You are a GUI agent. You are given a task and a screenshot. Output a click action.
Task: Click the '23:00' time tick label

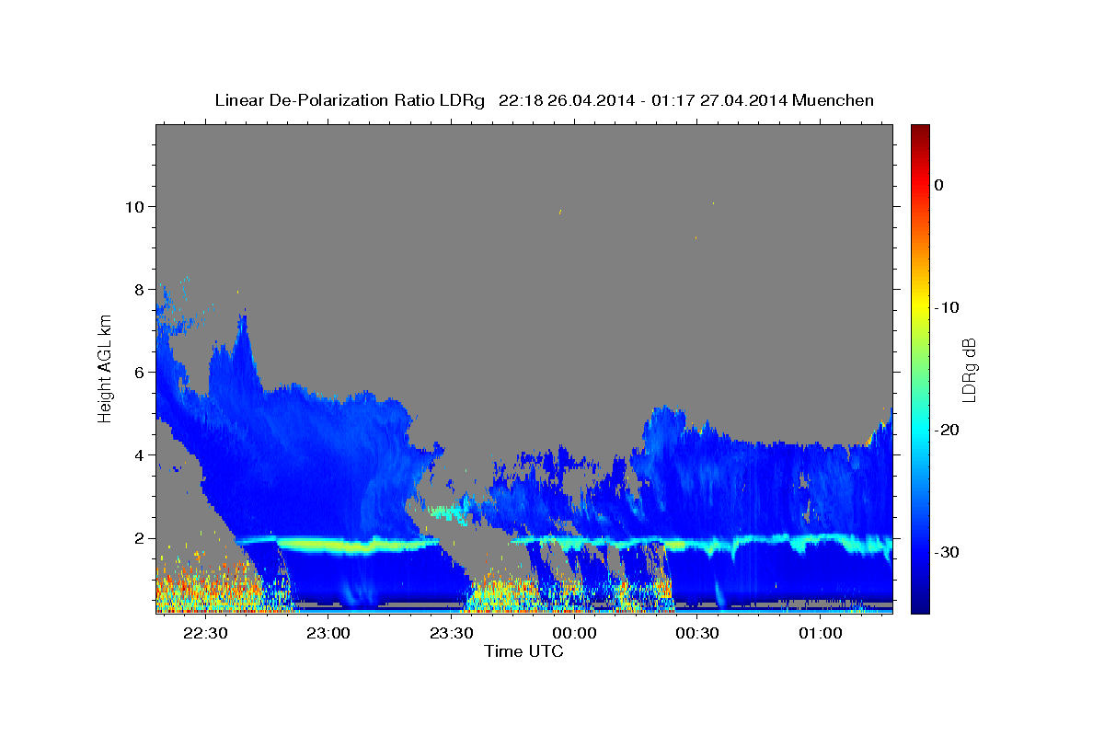click(x=328, y=634)
